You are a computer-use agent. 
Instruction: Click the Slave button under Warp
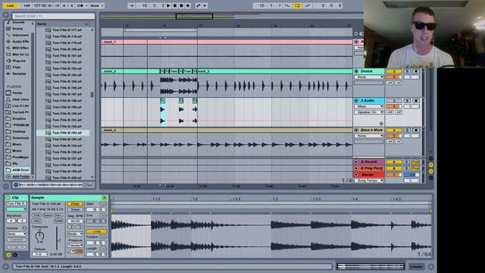point(75,209)
